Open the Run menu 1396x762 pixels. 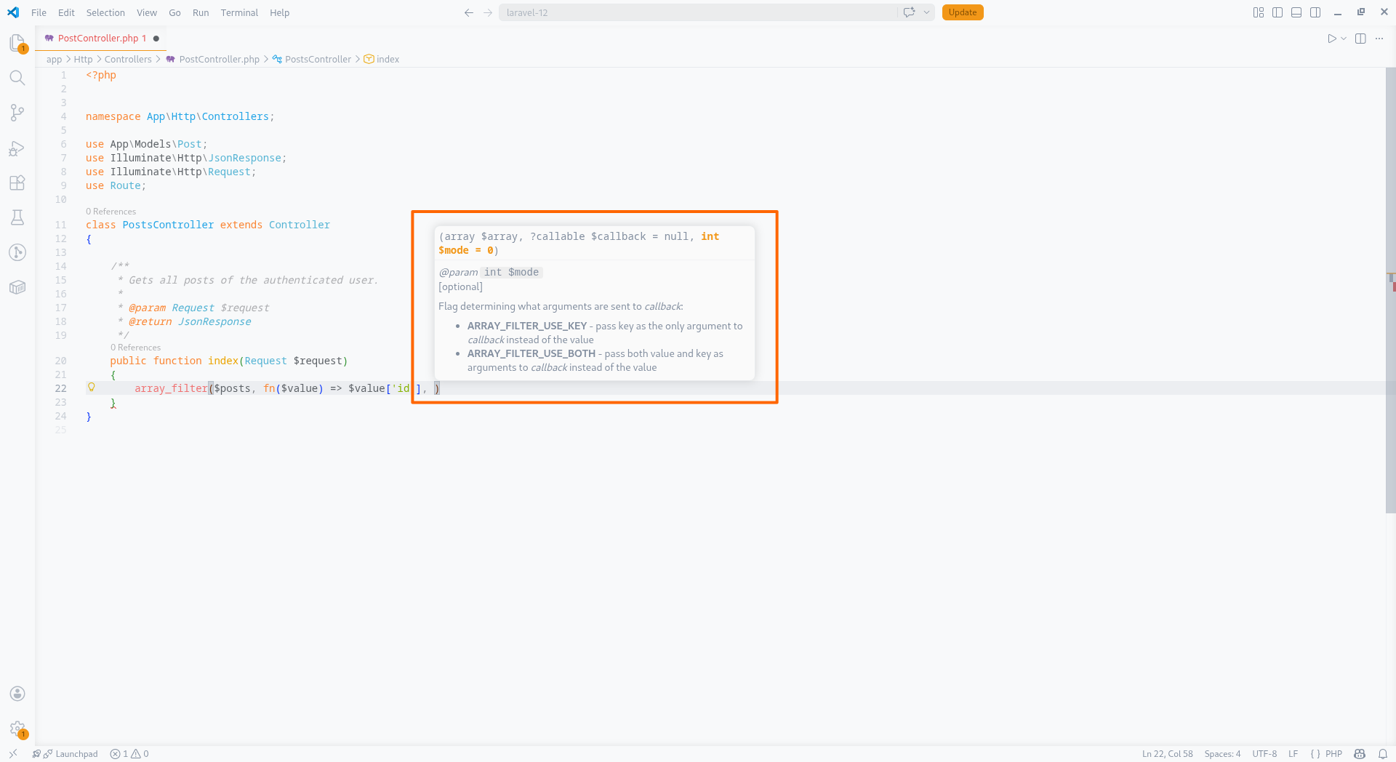click(x=201, y=12)
